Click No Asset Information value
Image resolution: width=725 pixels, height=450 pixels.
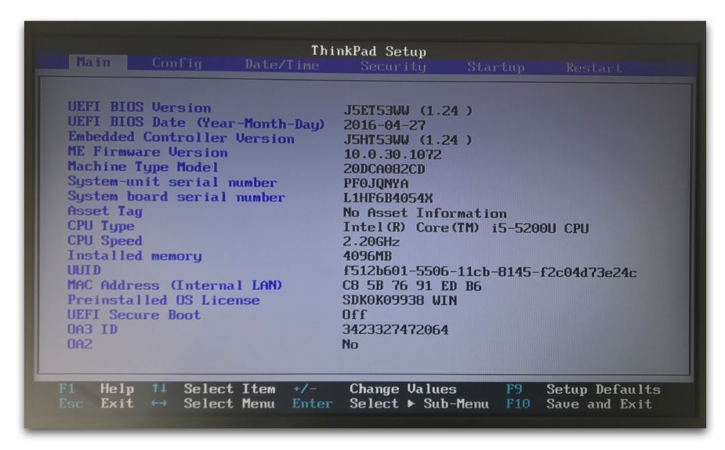click(x=425, y=213)
